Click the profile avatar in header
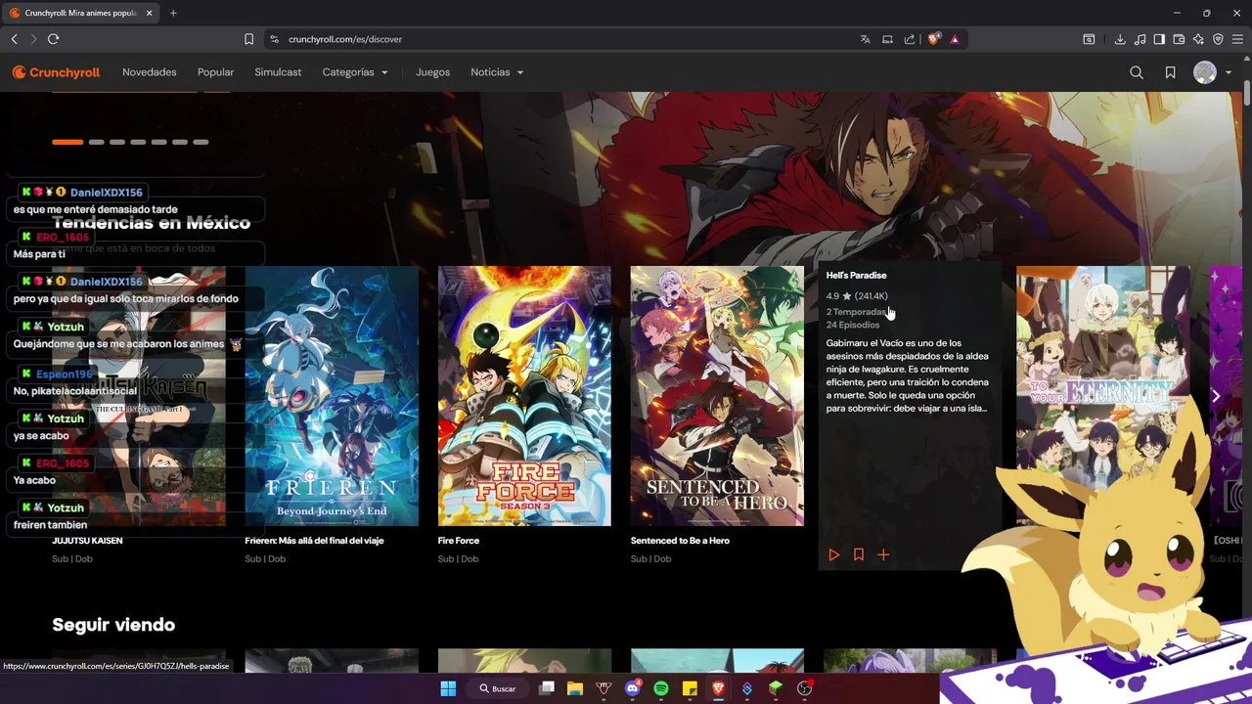 click(x=1205, y=72)
